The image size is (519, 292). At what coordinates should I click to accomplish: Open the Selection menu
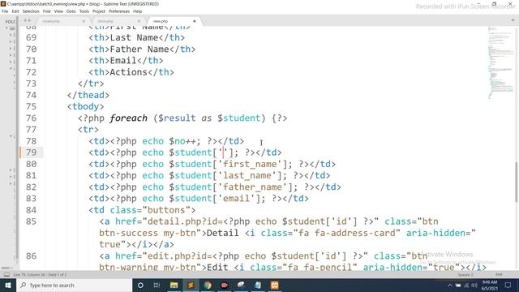click(x=31, y=11)
